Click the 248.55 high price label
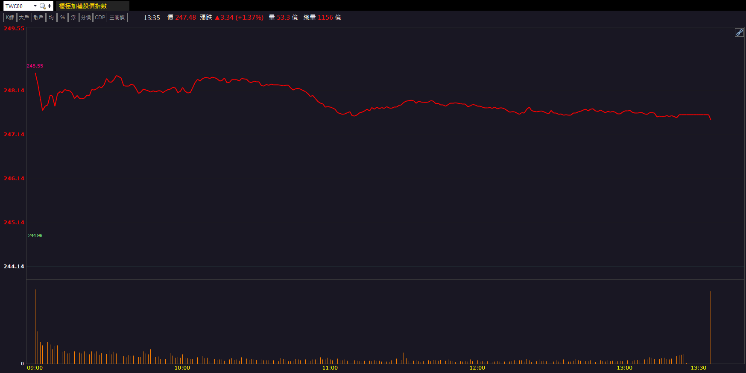This screenshot has height=373, width=746. pos(35,66)
